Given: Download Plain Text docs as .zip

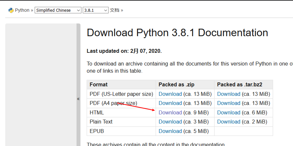Looking at the screenshot, I should click(x=170, y=122).
